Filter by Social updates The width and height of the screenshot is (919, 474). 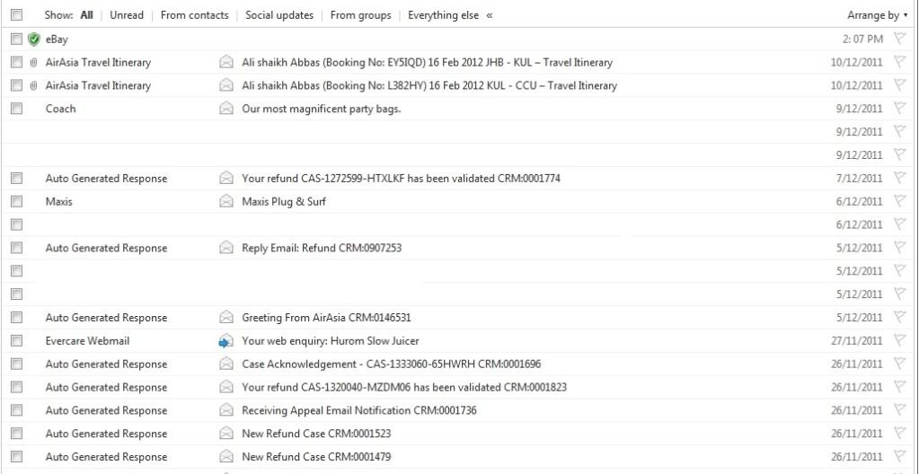click(279, 15)
